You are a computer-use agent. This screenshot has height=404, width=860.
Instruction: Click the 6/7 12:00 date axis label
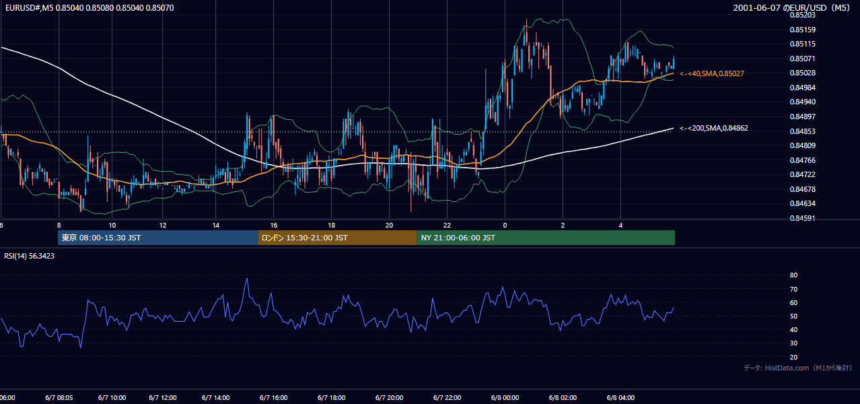click(163, 398)
